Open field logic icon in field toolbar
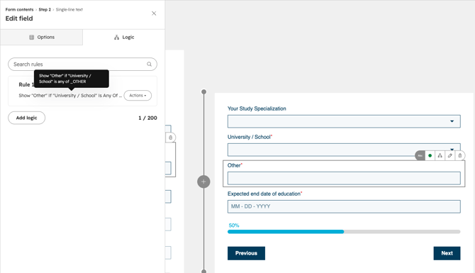This screenshot has height=273, width=475. [x=440, y=156]
